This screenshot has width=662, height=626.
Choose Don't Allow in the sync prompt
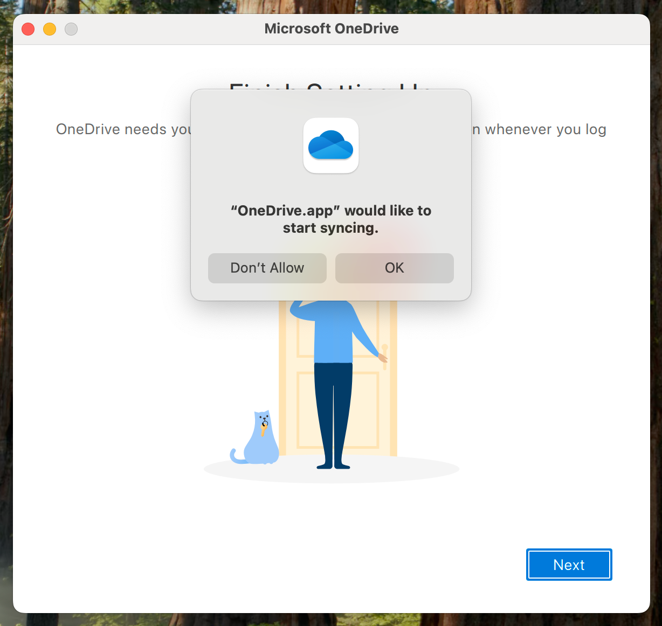coord(267,268)
